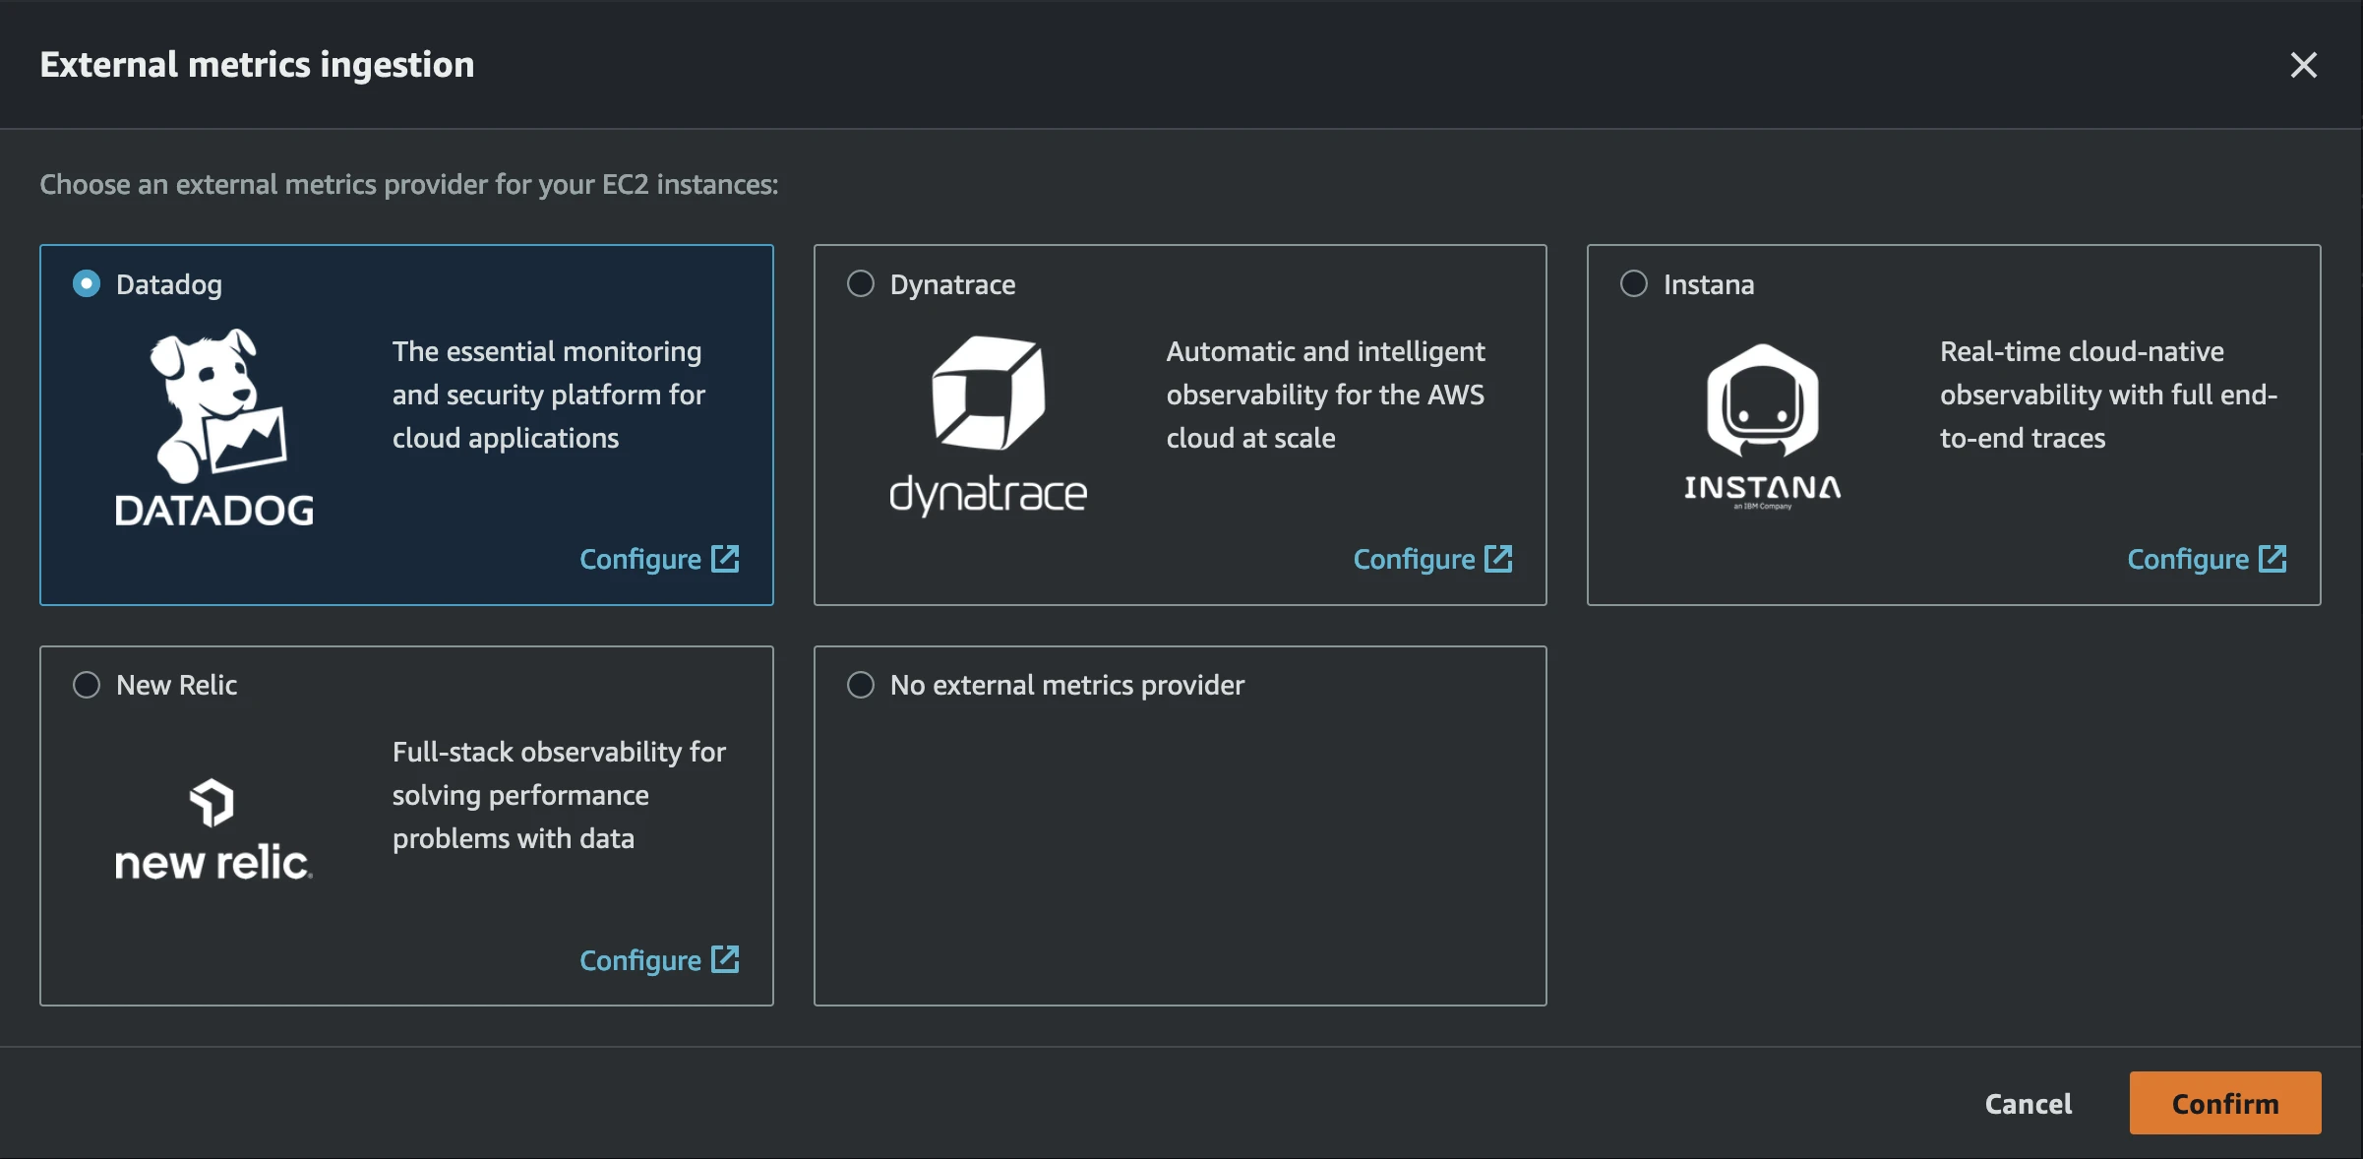Close the External metrics ingestion dialog
The width and height of the screenshot is (2363, 1159).
(2303, 65)
